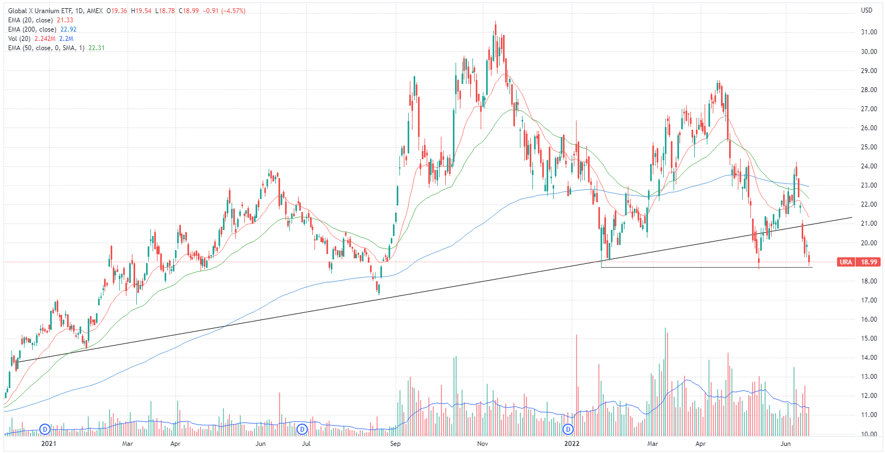
Task: Click the USD currency label
Action: coord(866,10)
